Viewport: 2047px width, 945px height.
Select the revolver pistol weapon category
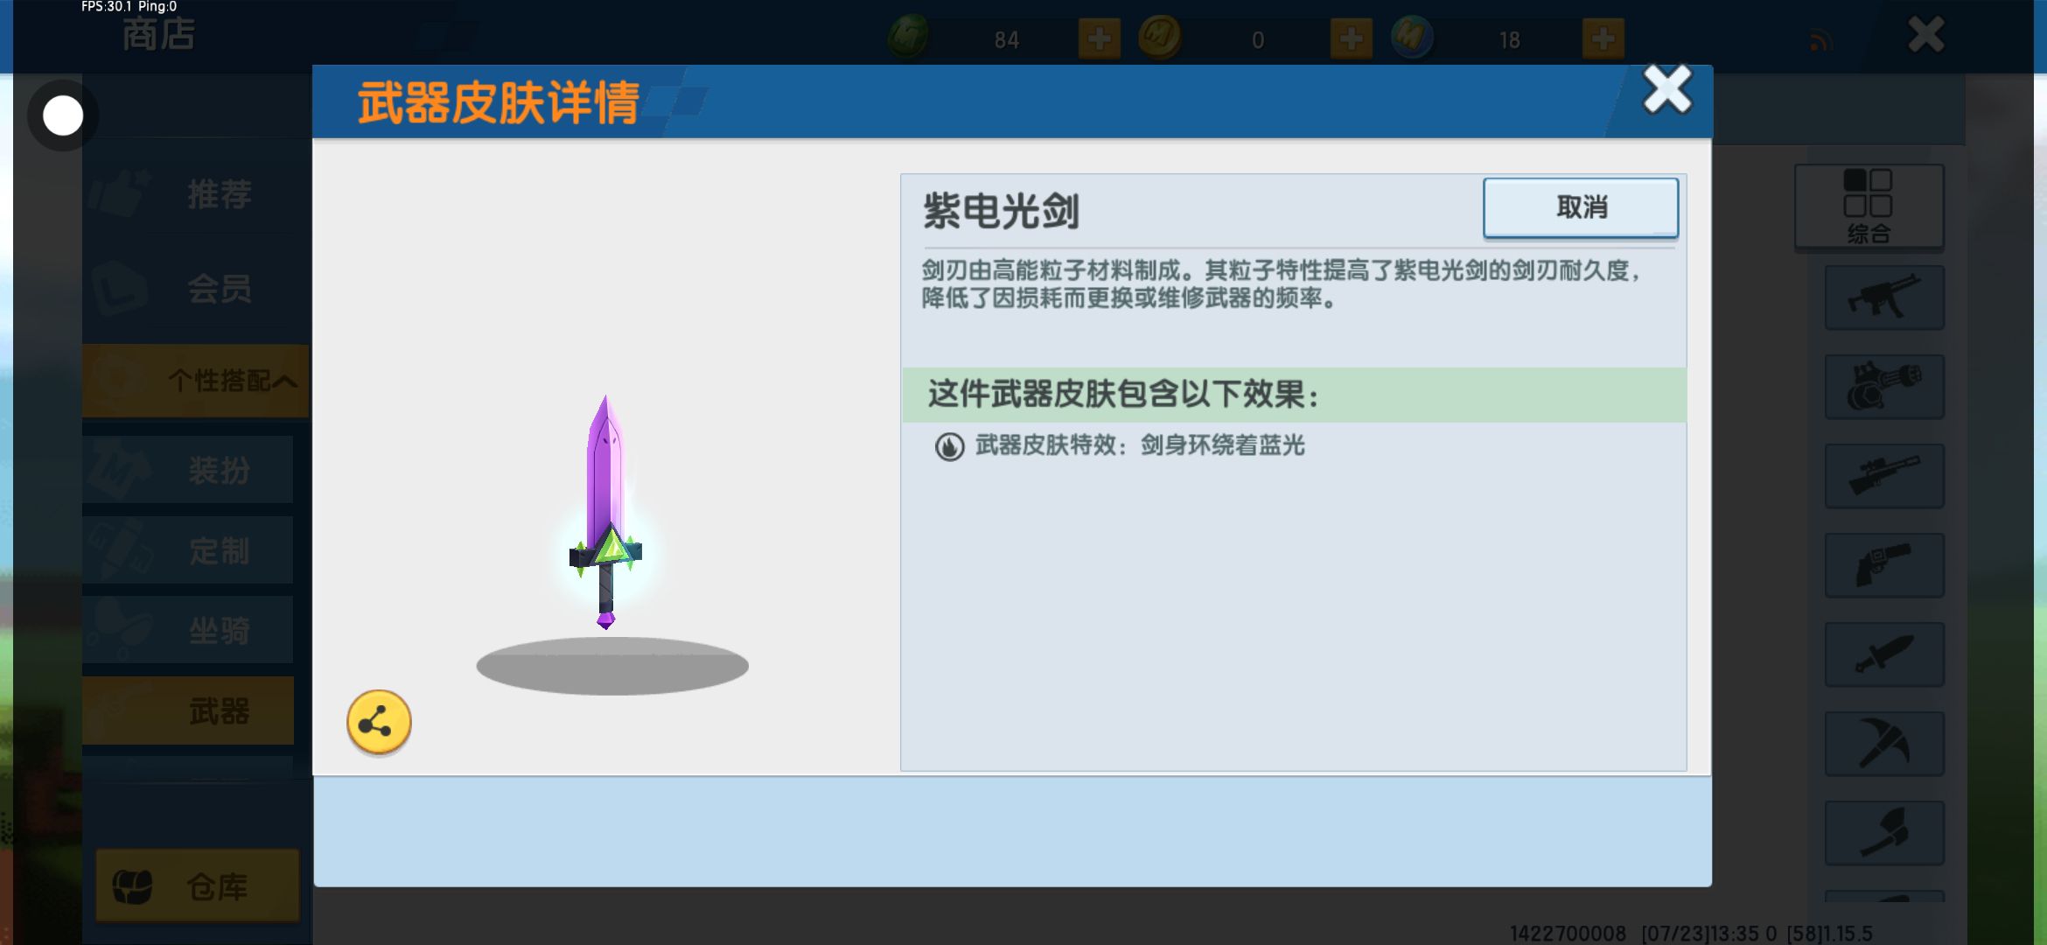point(1884,565)
